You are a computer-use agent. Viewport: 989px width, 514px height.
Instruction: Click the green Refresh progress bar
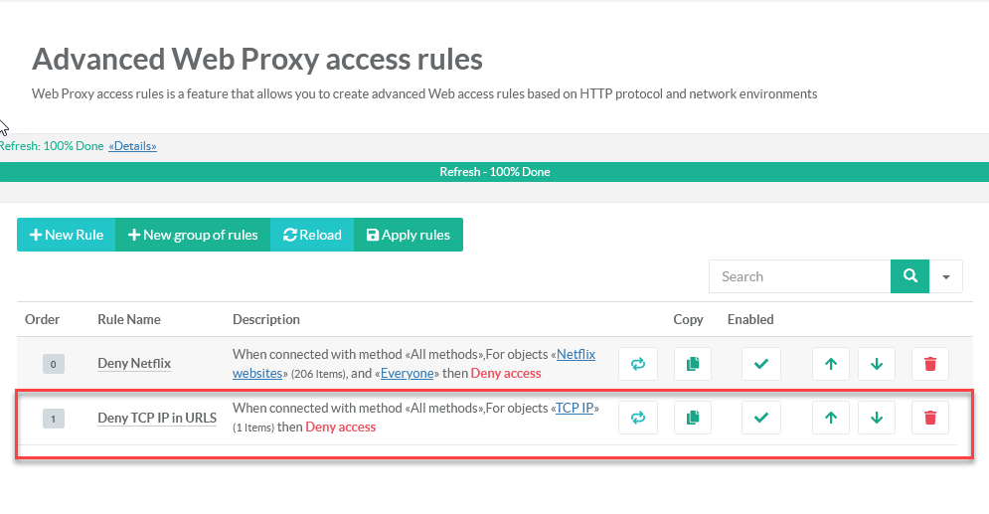(494, 172)
